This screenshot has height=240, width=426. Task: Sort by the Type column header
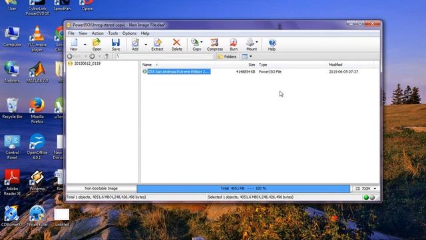pos(263,65)
